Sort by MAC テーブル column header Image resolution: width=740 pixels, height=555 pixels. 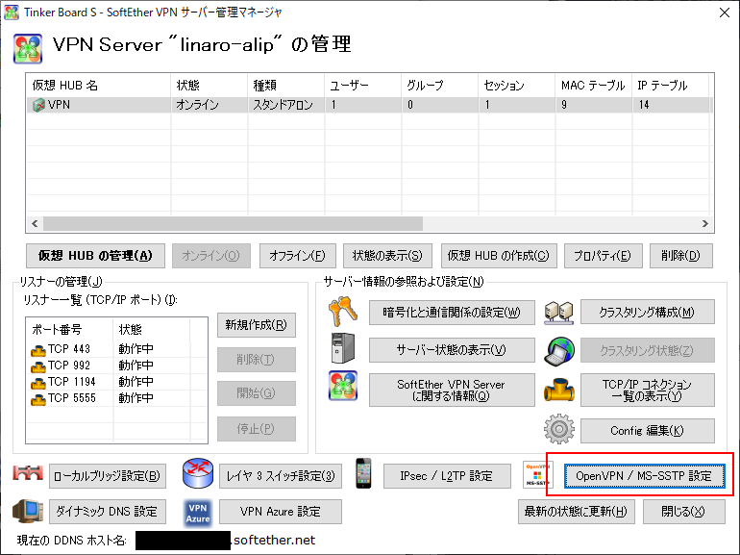tap(594, 86)
